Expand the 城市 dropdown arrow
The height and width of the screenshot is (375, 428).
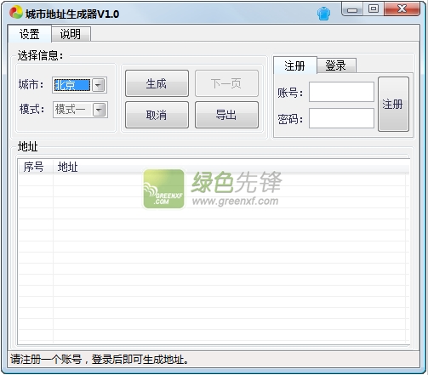tap(99, 85)
